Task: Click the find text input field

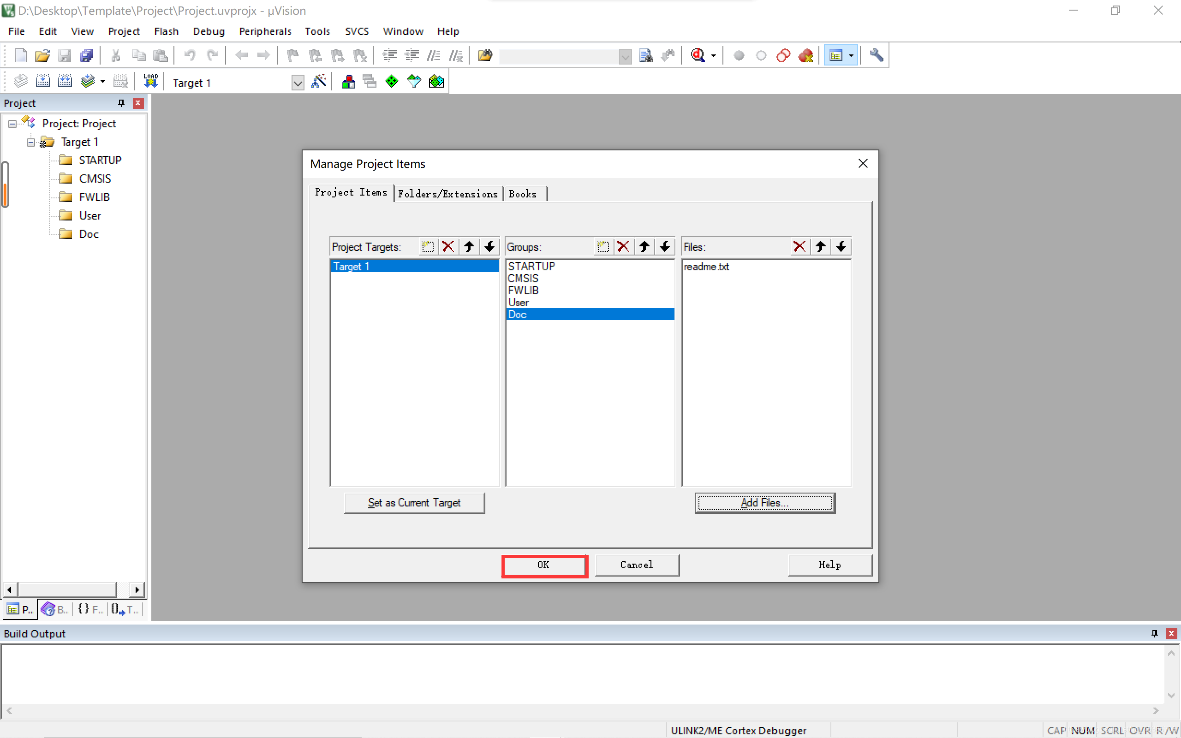Action: click(x=559, y=56)
